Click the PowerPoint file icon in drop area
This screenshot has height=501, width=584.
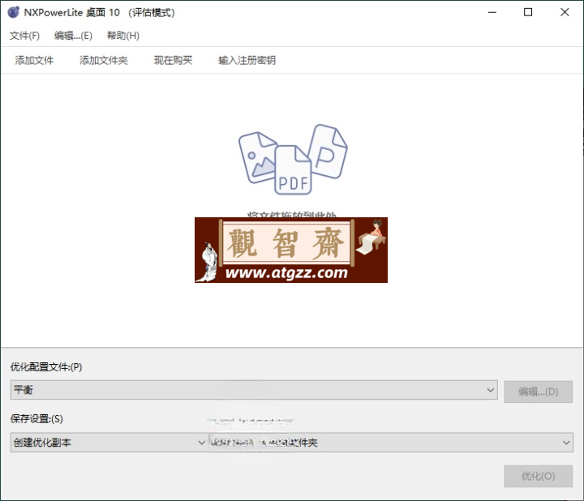point(328,152)
